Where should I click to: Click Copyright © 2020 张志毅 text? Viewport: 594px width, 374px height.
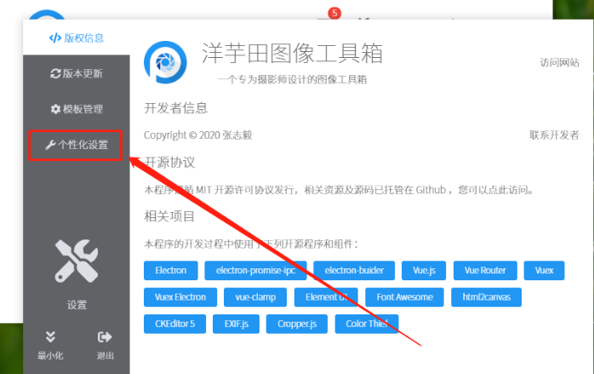coord(197,135)
